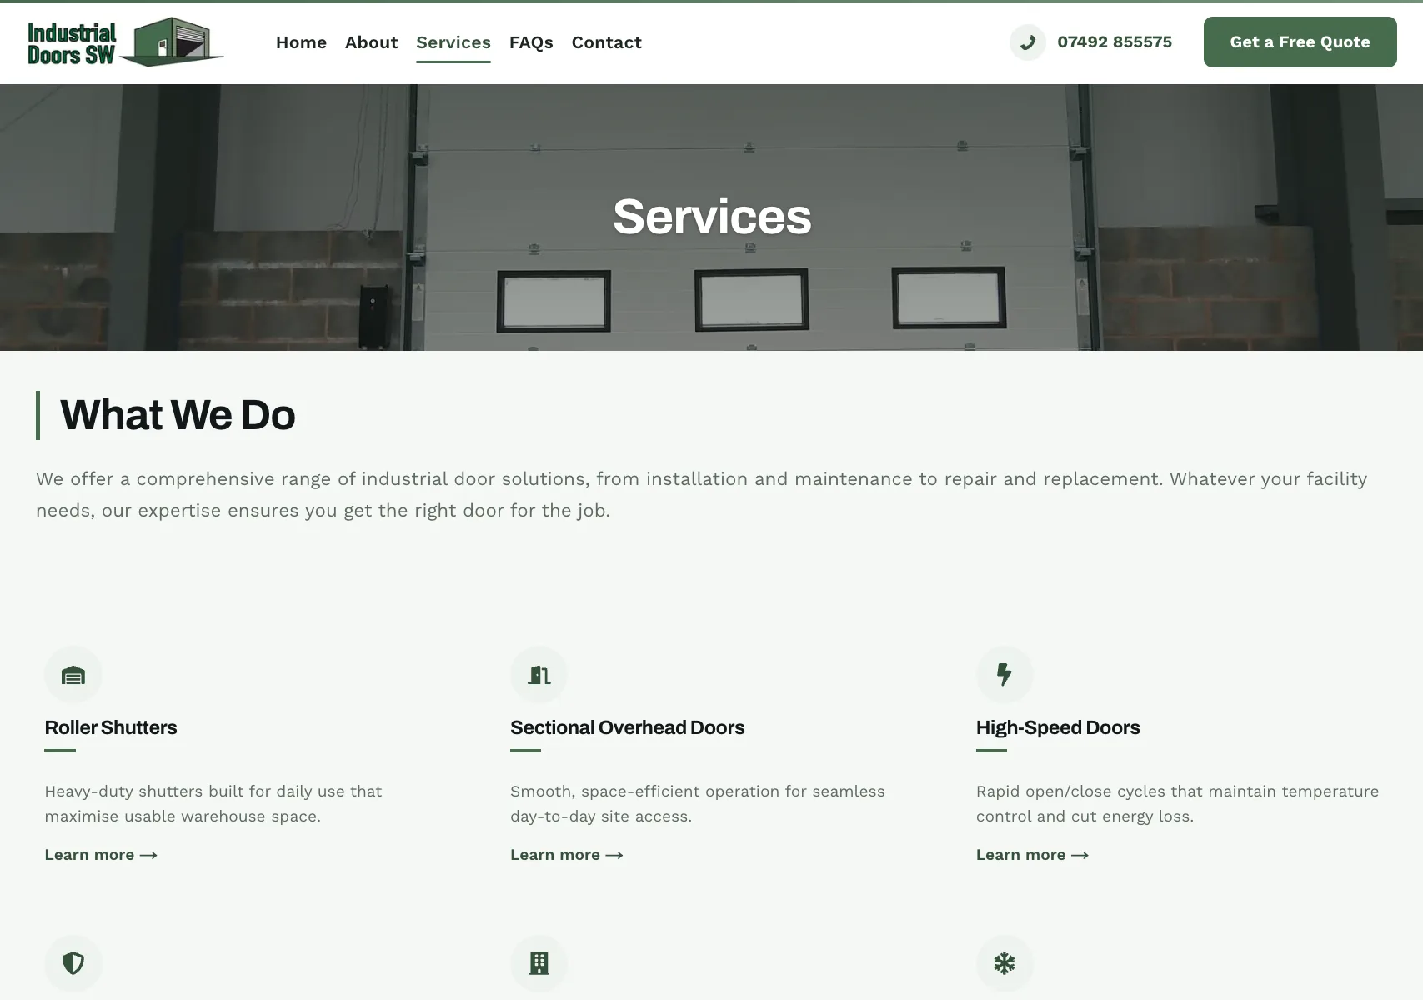Go to the About page
This screenshot has width=1423, height=1000.
click(372, 42)
